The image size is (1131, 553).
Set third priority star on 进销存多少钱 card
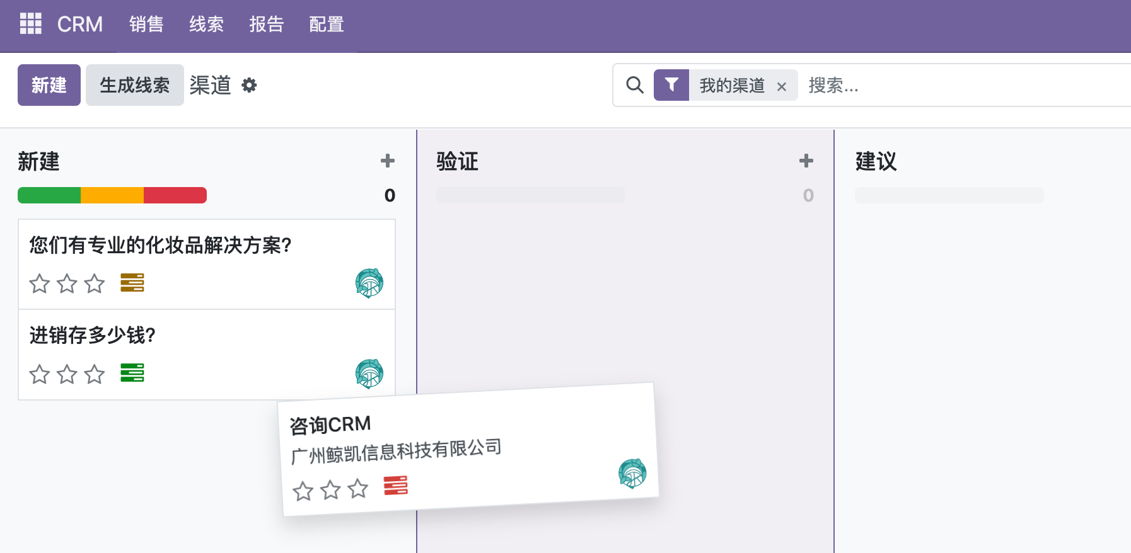click(x=95, y=374)
